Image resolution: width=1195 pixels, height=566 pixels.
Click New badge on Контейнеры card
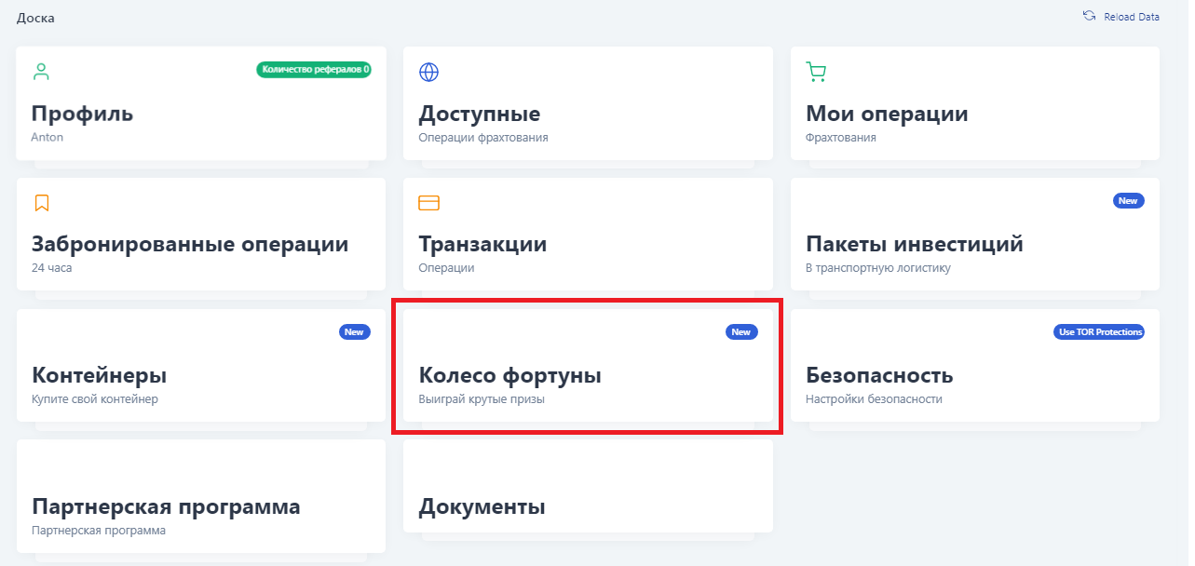click(354, 331)
